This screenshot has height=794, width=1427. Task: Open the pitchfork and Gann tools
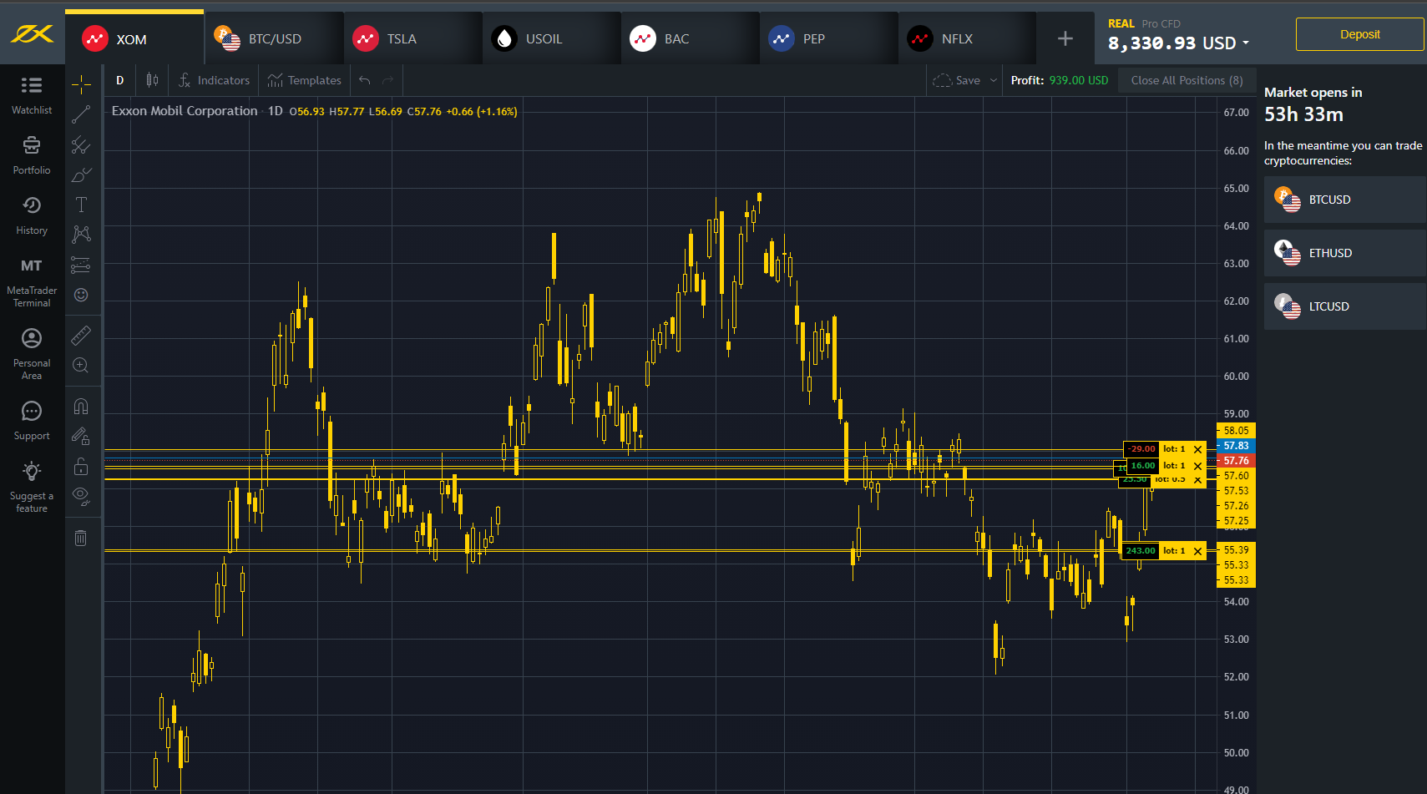81,145
